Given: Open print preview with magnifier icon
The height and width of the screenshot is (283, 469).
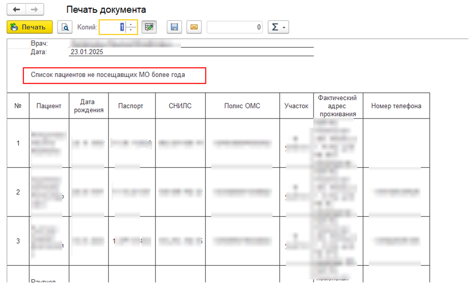Looking at the screenshot, I should 65,27.
